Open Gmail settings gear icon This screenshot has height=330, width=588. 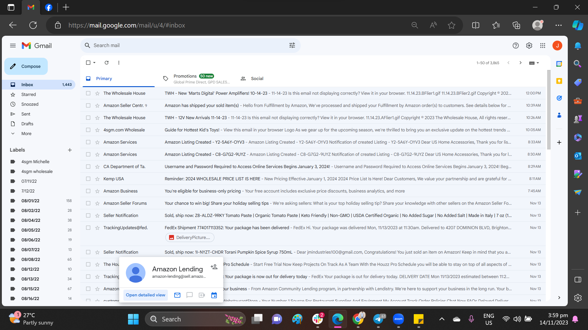529,46
